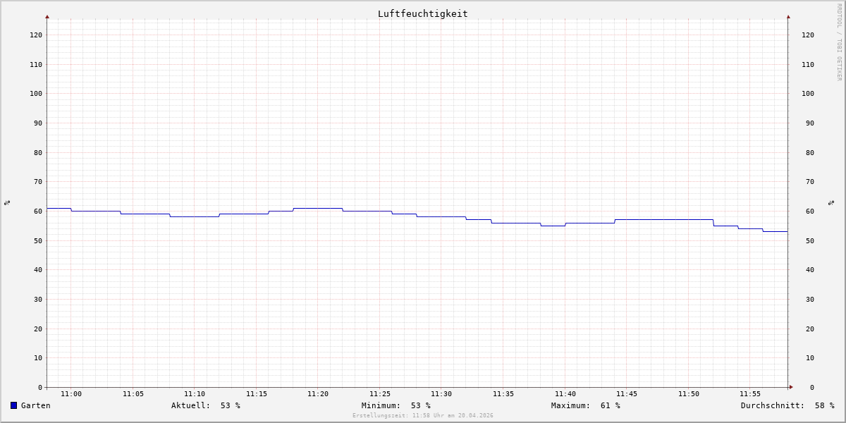Click the left y-axis top arrow marker

click(x=47, y=16)
